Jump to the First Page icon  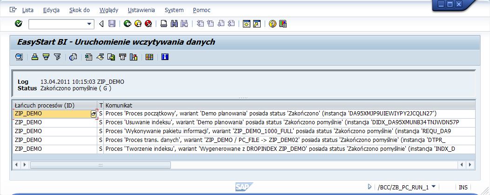200,24
